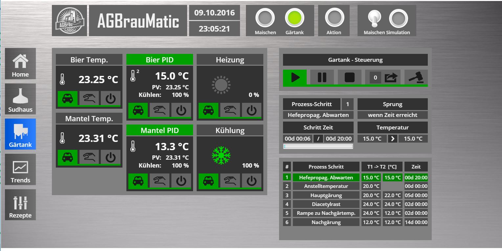This screenshot has height=251, width=502.
Task: Go to the Rezepte section
Action: 20,205
